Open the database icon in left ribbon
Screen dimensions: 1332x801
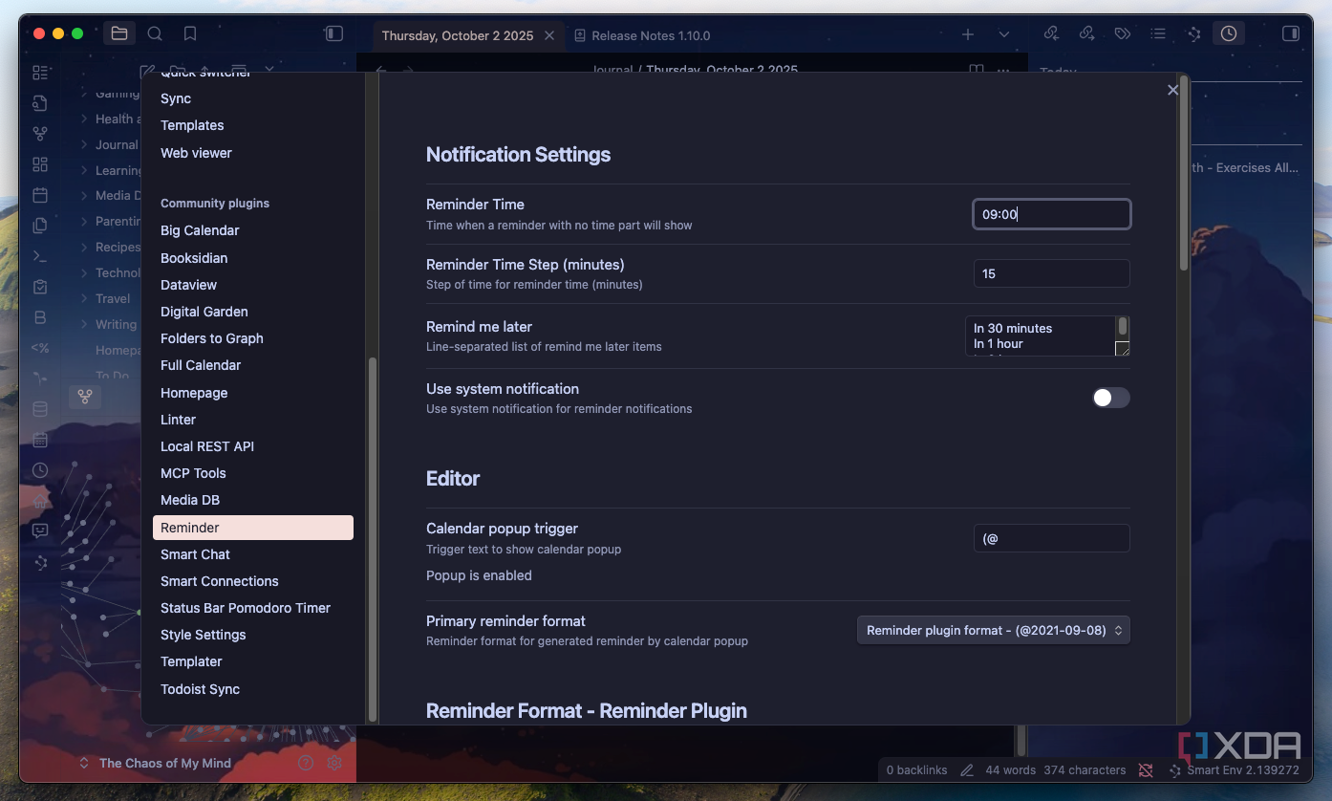point(40,409)
